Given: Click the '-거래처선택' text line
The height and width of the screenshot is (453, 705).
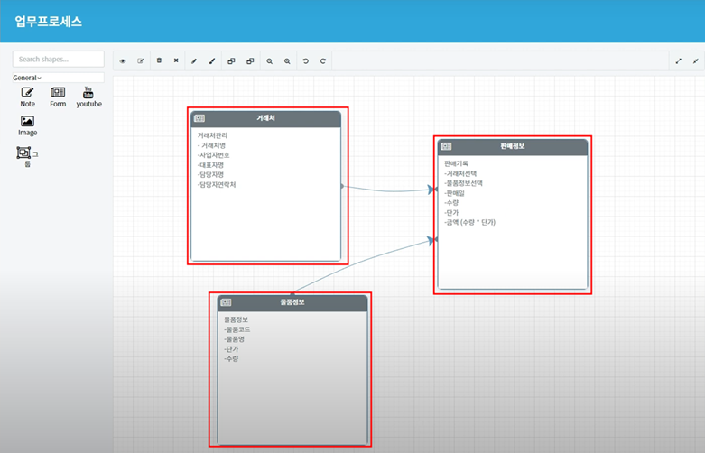Looking at the screenshot, I should pos(461,173).
